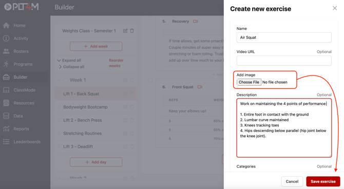The image size is (344, 189).
Task: Cancel creating the exercise
Action: tap(292, 181)
